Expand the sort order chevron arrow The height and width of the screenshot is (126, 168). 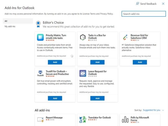tap(163, 110)
